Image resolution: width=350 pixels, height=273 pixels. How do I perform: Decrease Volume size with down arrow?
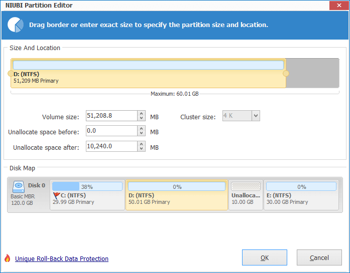click(141, 118)
